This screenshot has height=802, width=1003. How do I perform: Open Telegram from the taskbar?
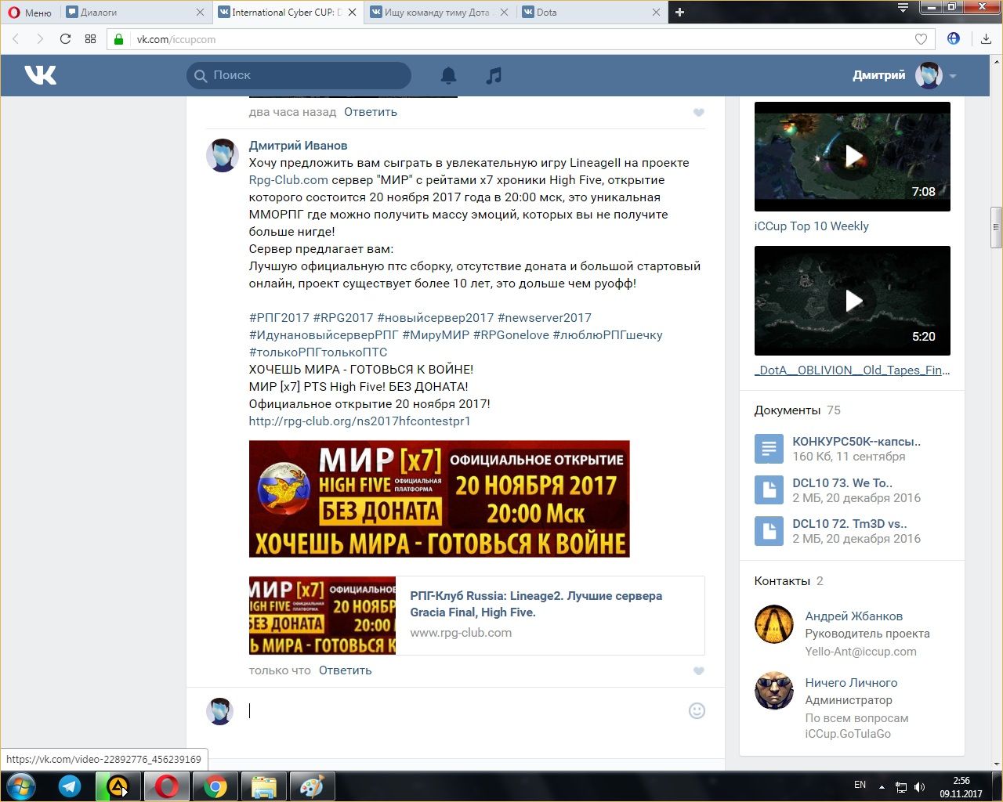(70, 786)
